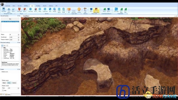This screenshot has height=100, width=178.
Task: Pin the Rotate panel
Action: pyautogui.click(x=18, y=69)
